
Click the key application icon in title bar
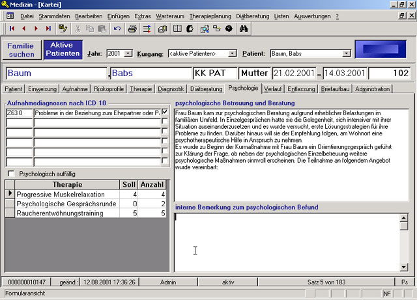[5, 5]
